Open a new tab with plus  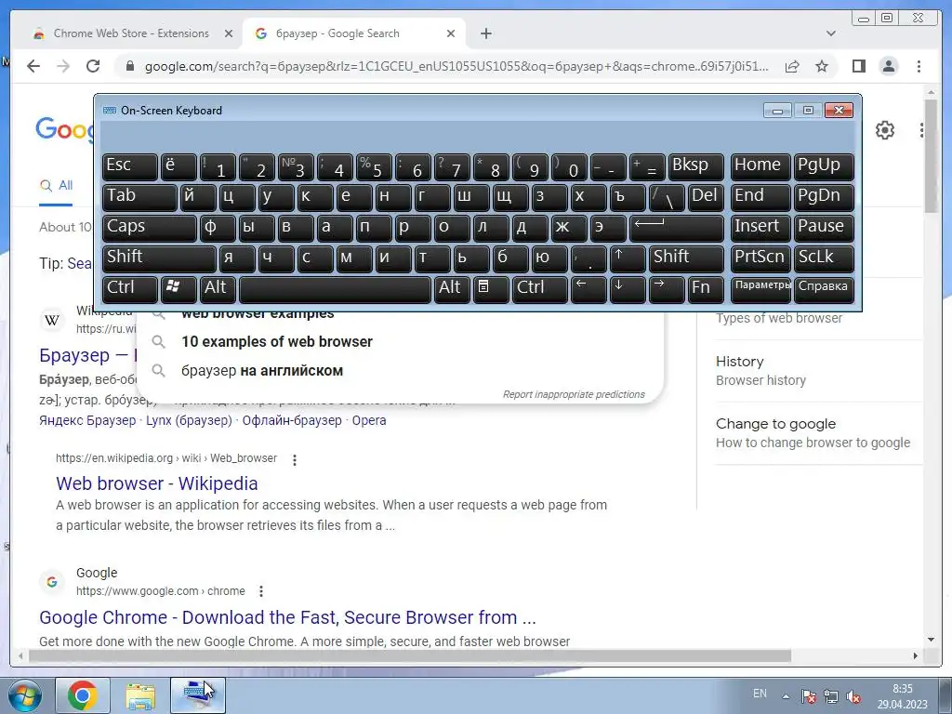[x=485, y=33]
